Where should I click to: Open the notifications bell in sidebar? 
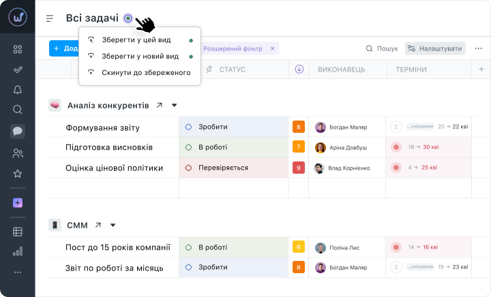(18, 90)
